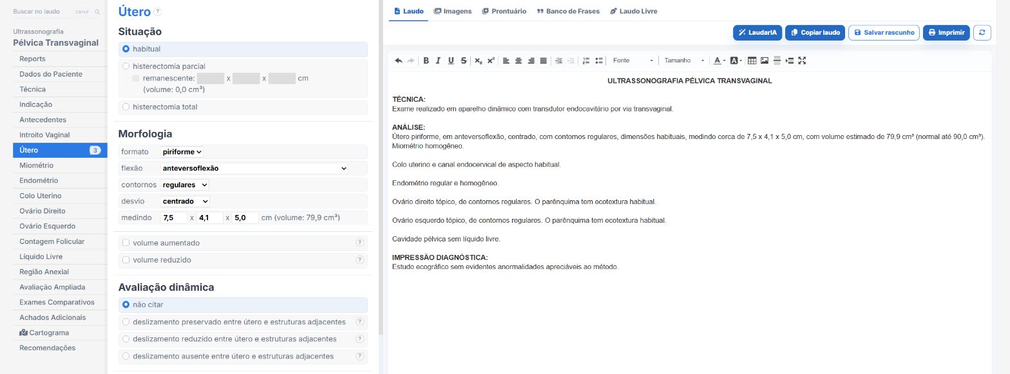Check the volume reduzido checkbox
This screenshot has height=374, width=1010.
pos(126,260)
